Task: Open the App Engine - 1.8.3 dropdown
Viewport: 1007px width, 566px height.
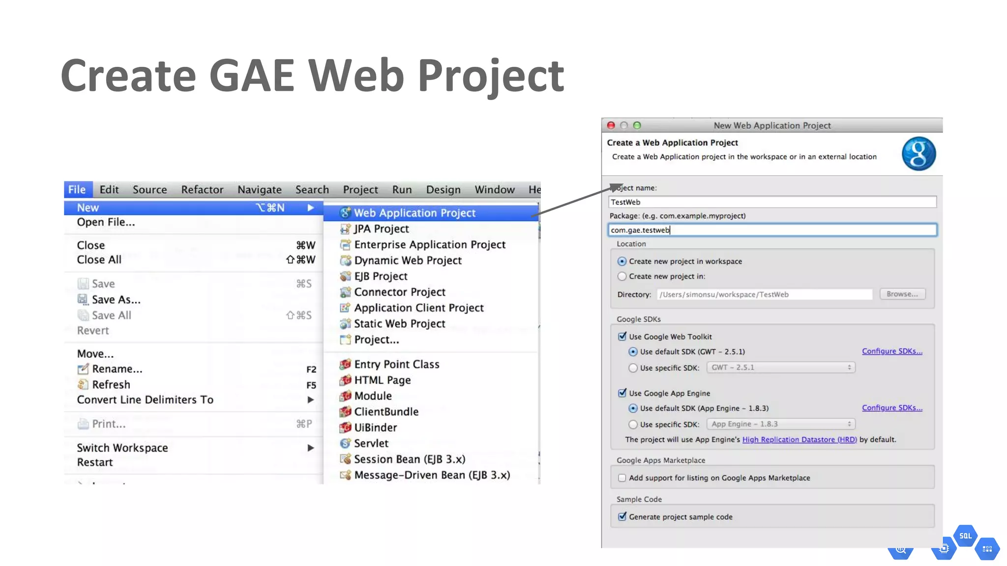Action: 781,424
